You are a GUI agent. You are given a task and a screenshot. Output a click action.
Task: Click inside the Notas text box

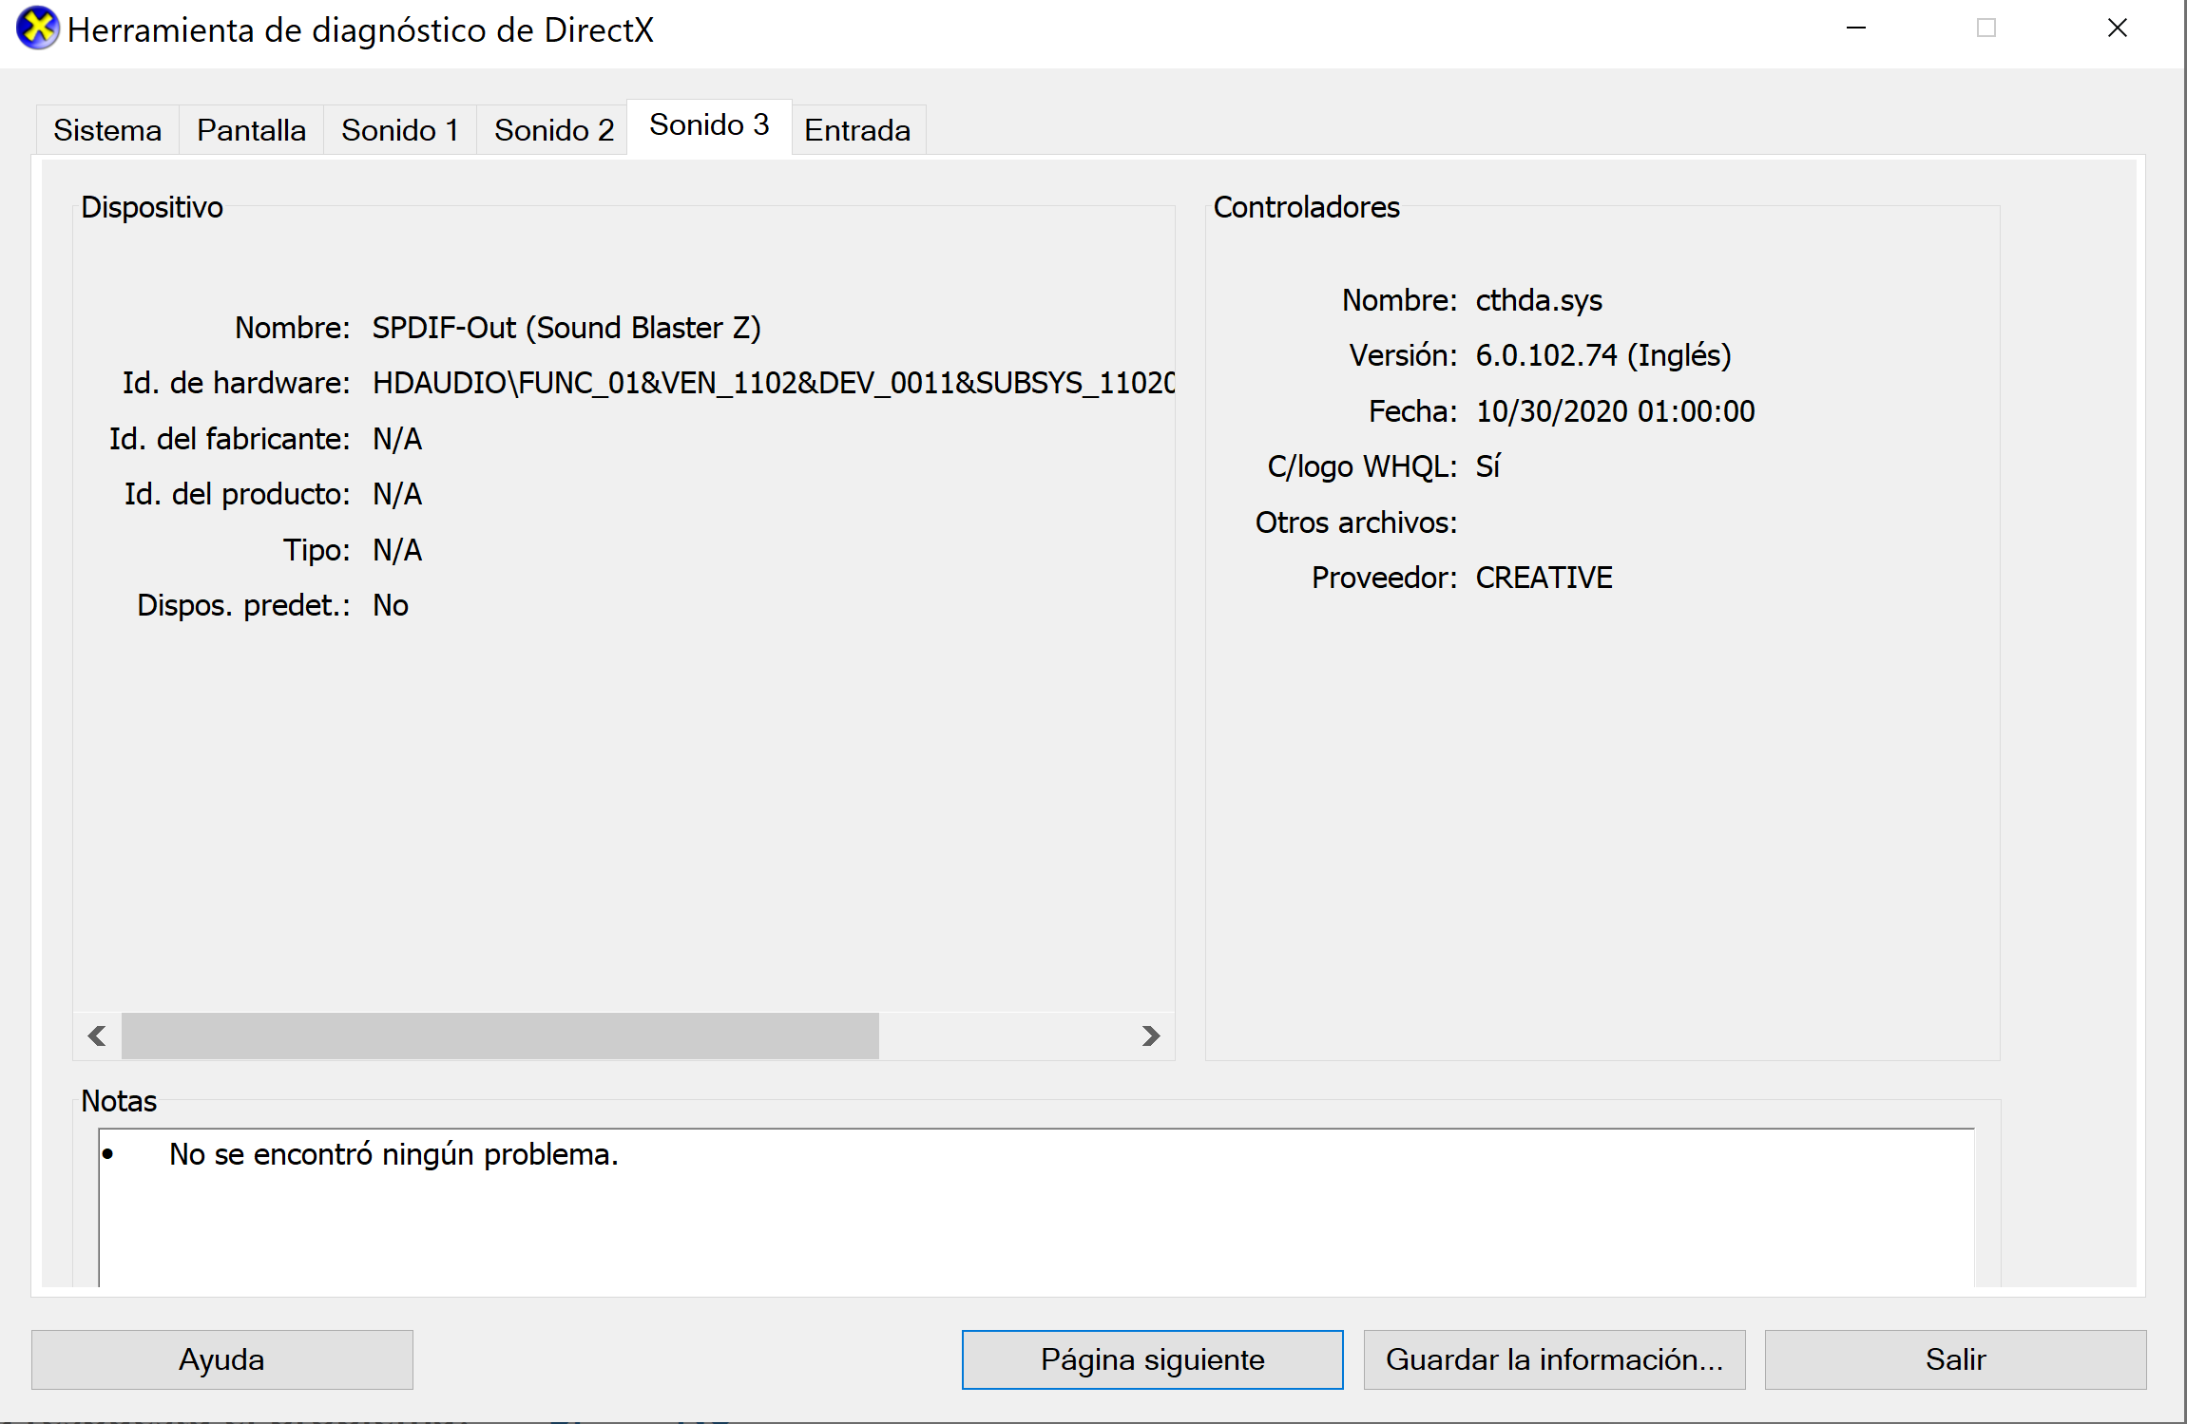pyautogui.click(x=1036, y=1216)
